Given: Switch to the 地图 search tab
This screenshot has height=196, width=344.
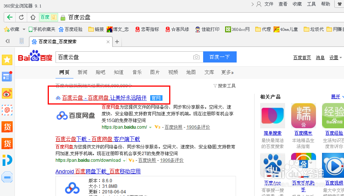Looking at the screenshot, I should click(x=191, y=72).
